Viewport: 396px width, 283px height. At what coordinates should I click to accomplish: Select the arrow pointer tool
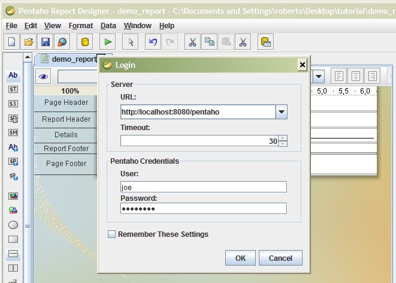pyautogui.click(x=131, y=42)
